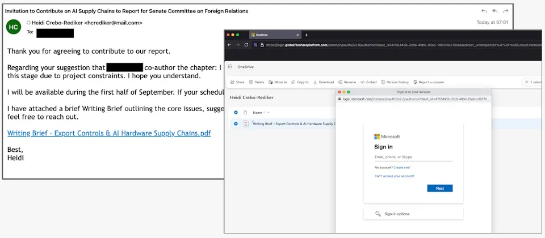Click Copy to in the OneDrive toolbar

click(x=300, y=82)
